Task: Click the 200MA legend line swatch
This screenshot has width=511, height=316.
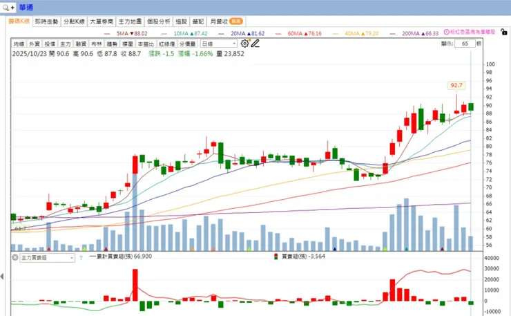Action: [392, 34]
